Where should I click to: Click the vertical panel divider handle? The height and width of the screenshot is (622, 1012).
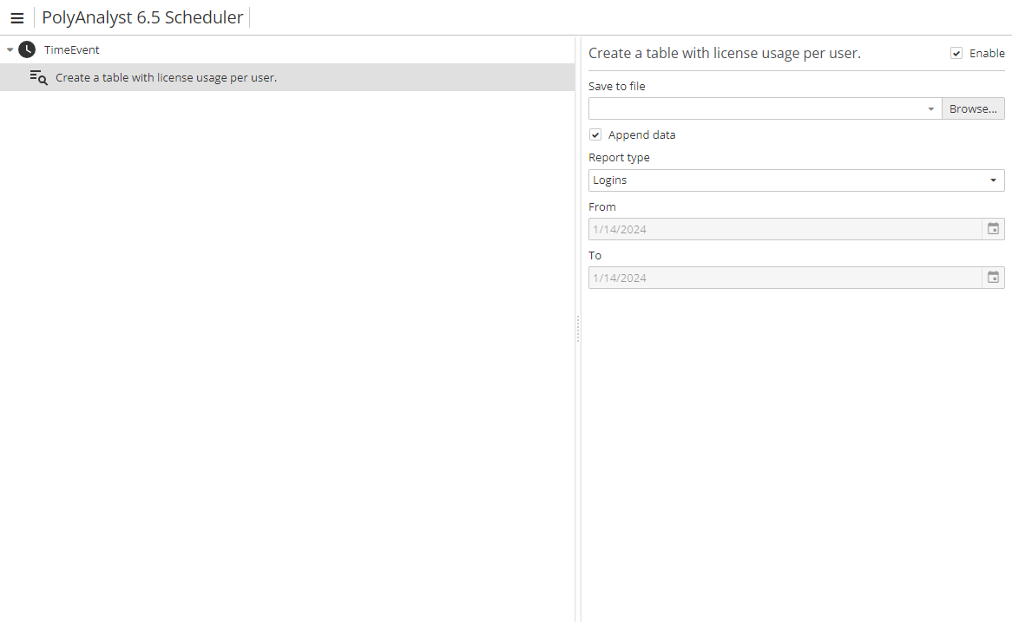[578, 330]
